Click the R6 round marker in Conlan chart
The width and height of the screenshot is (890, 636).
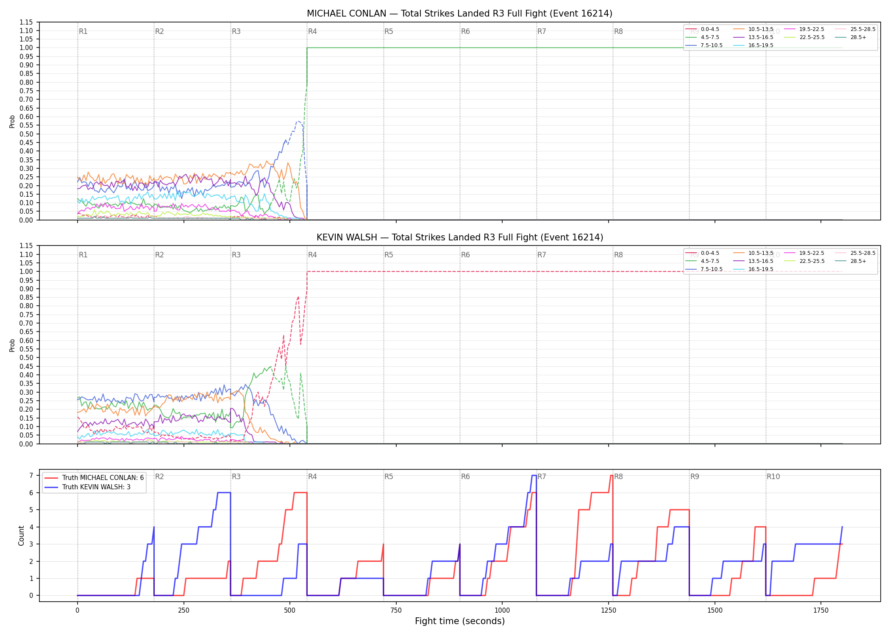click(x=465, y=31)
